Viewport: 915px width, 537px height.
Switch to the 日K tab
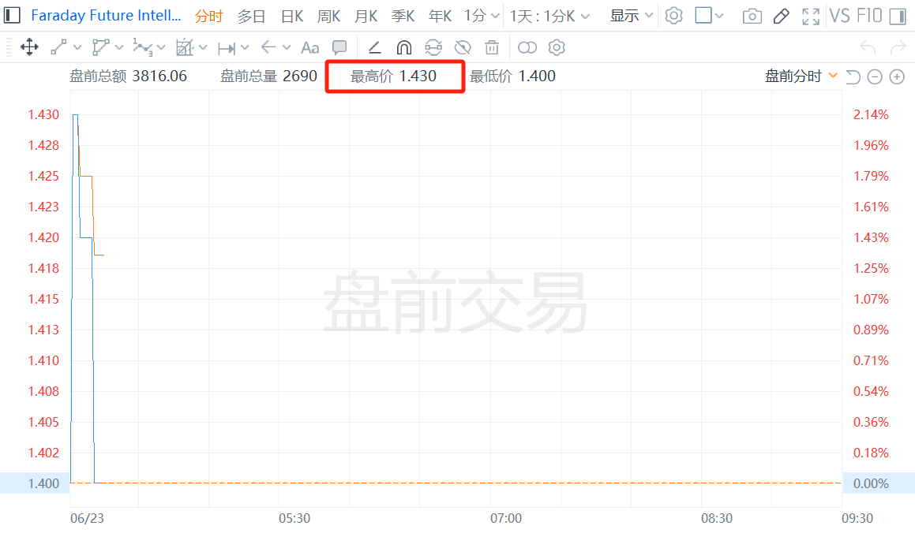[292, 17]
